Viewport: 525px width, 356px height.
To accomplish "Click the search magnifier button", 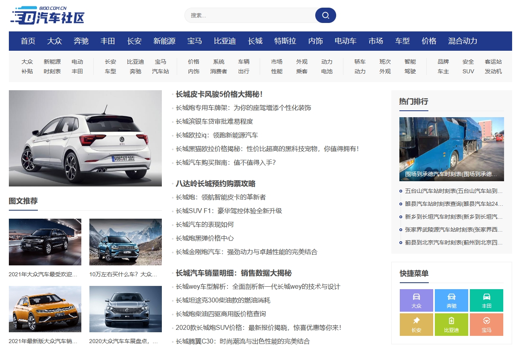I will 326,15.
